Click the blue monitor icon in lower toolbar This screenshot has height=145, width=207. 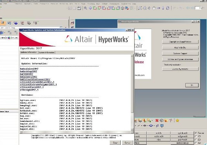coord(162,126)
